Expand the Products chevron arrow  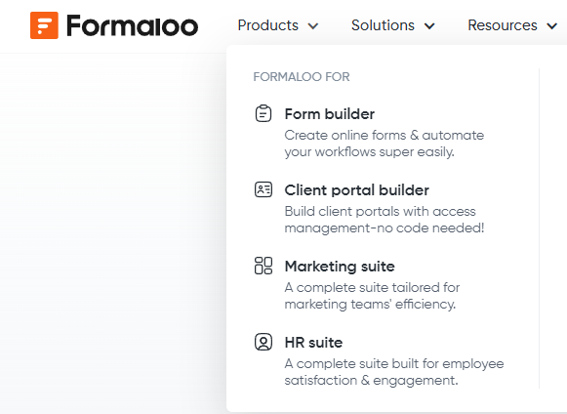coord(313,26)
